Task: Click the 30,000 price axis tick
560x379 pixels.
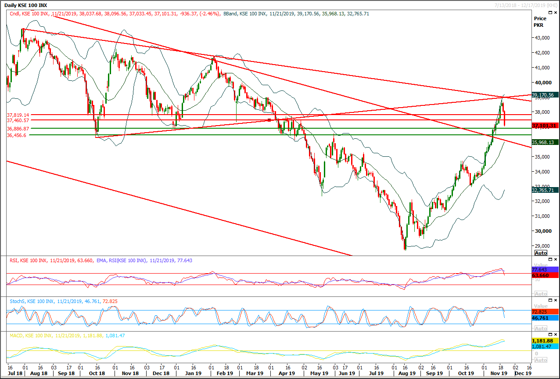Action: click(x=543, y=231)
